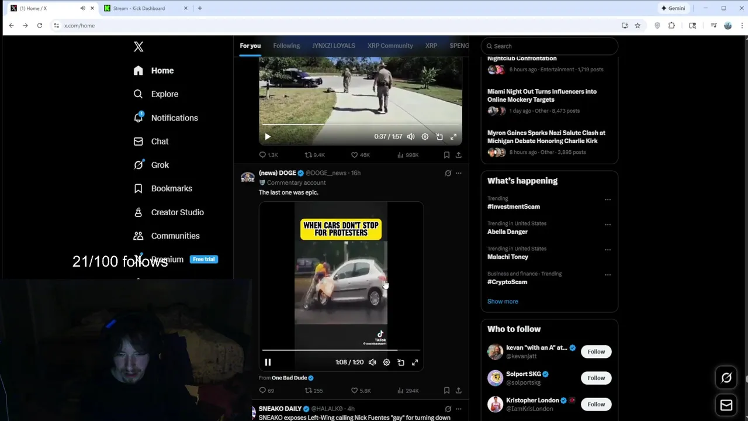
Task: Open options for Abella Danger trend
Action: pos(608,225)
